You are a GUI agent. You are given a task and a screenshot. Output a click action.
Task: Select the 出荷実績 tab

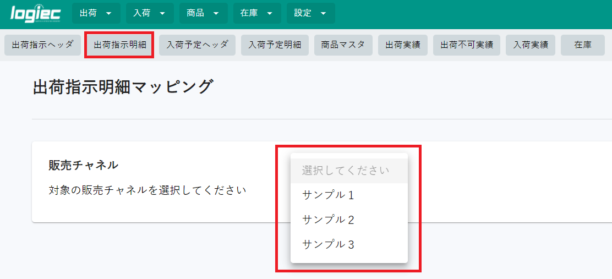pyautogui.click(x=403, y=45)
